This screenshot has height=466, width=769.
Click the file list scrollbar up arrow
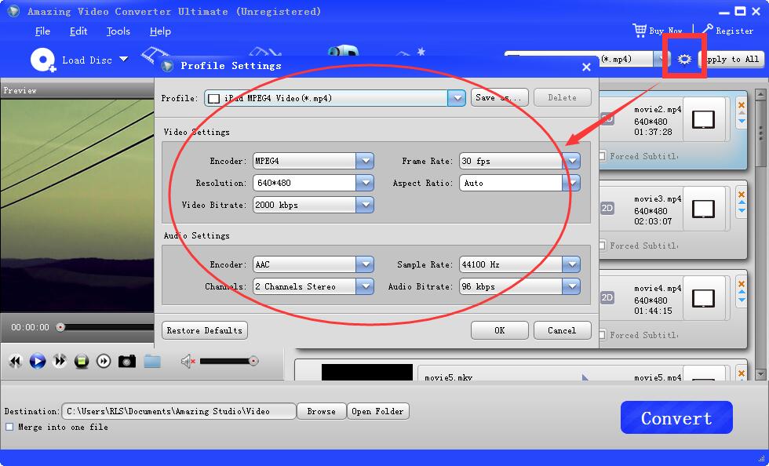click(x=760, y=93)
